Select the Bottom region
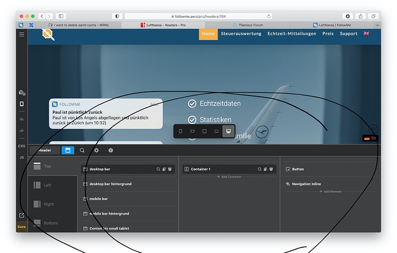The height and width of the screenshot is (253, 397). [53, 223]
